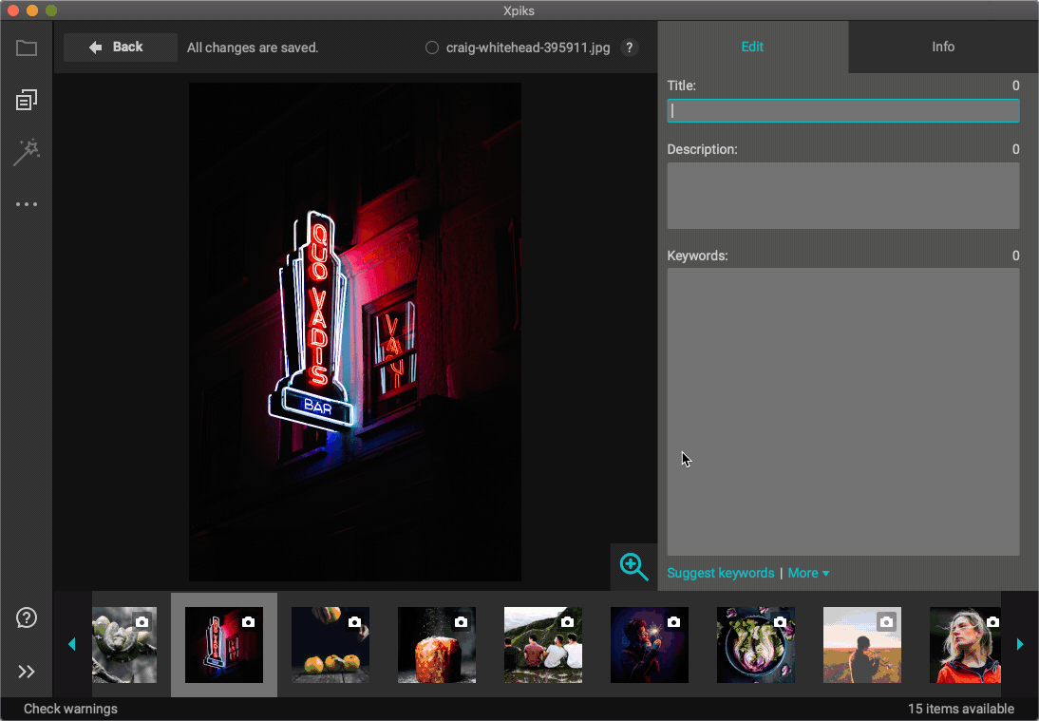Click Check warnings in status bar

(70, 709)
